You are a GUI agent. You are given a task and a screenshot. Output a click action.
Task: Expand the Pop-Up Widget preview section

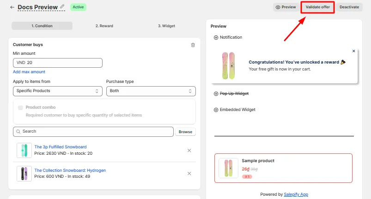(216, 94)
